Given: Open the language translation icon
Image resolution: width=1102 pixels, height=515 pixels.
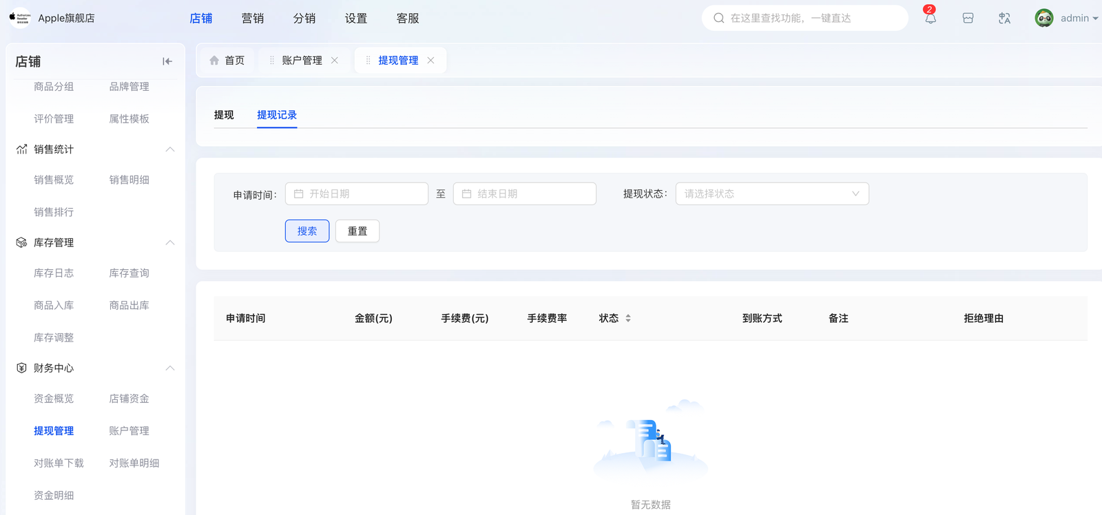Looking at the screenshot, I should pos(1004,19).
